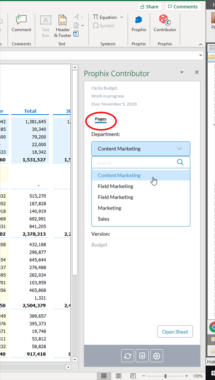Refresh data in Contributor footer
This screenshot has height=380, width=215.
click(127, 356)
